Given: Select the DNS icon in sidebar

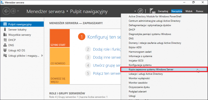Looking at the screenshot, I should pos(5,45).
